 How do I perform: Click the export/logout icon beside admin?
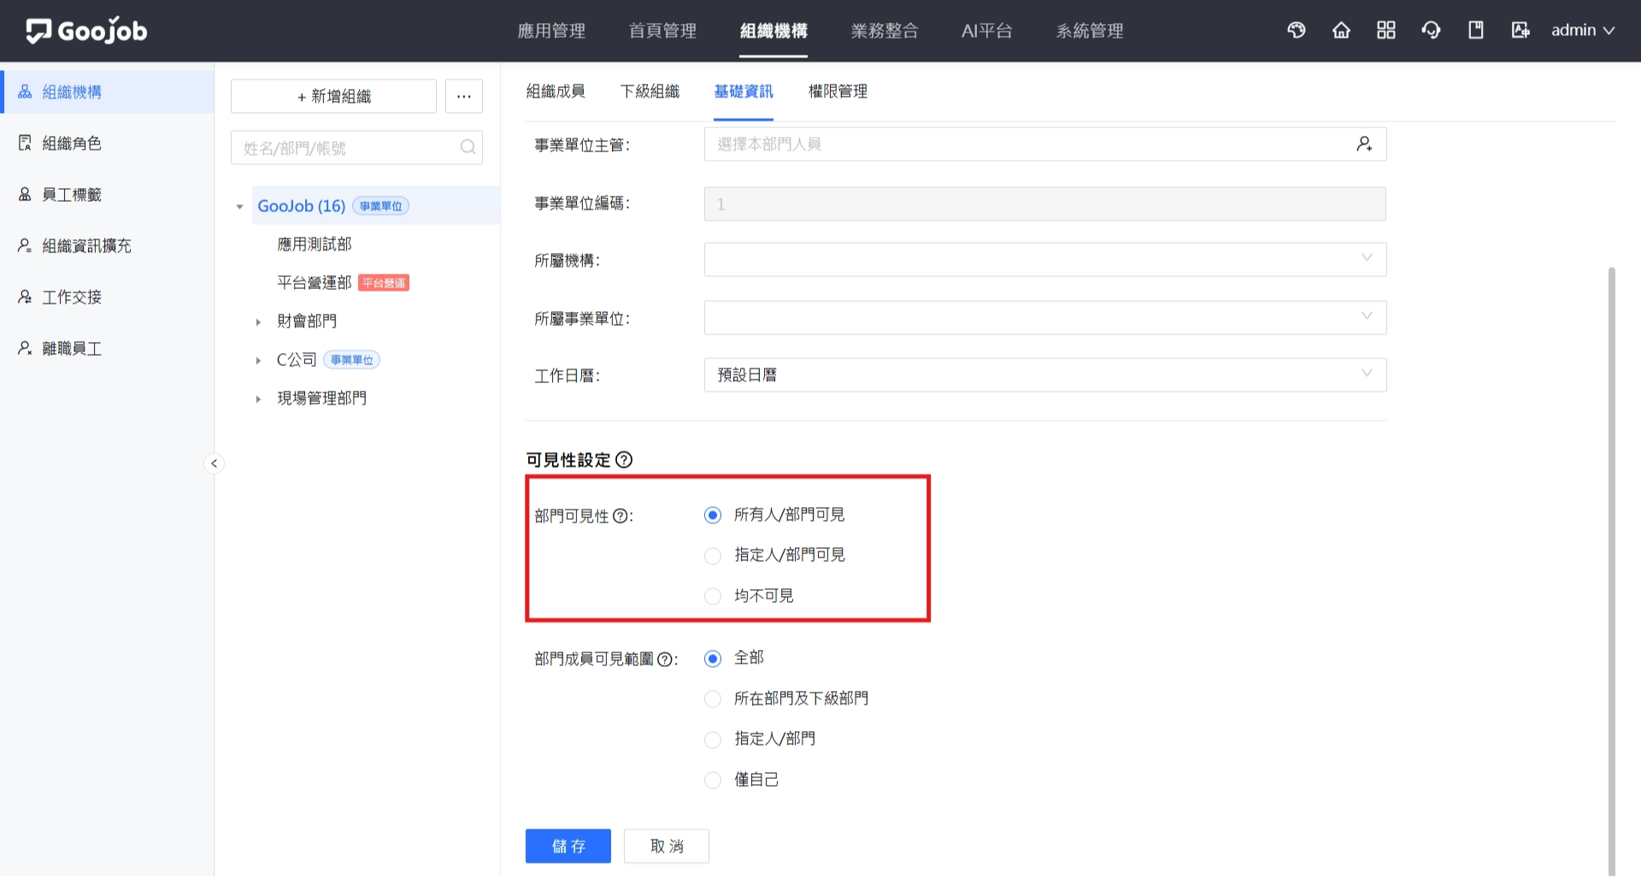[1520, 31]
